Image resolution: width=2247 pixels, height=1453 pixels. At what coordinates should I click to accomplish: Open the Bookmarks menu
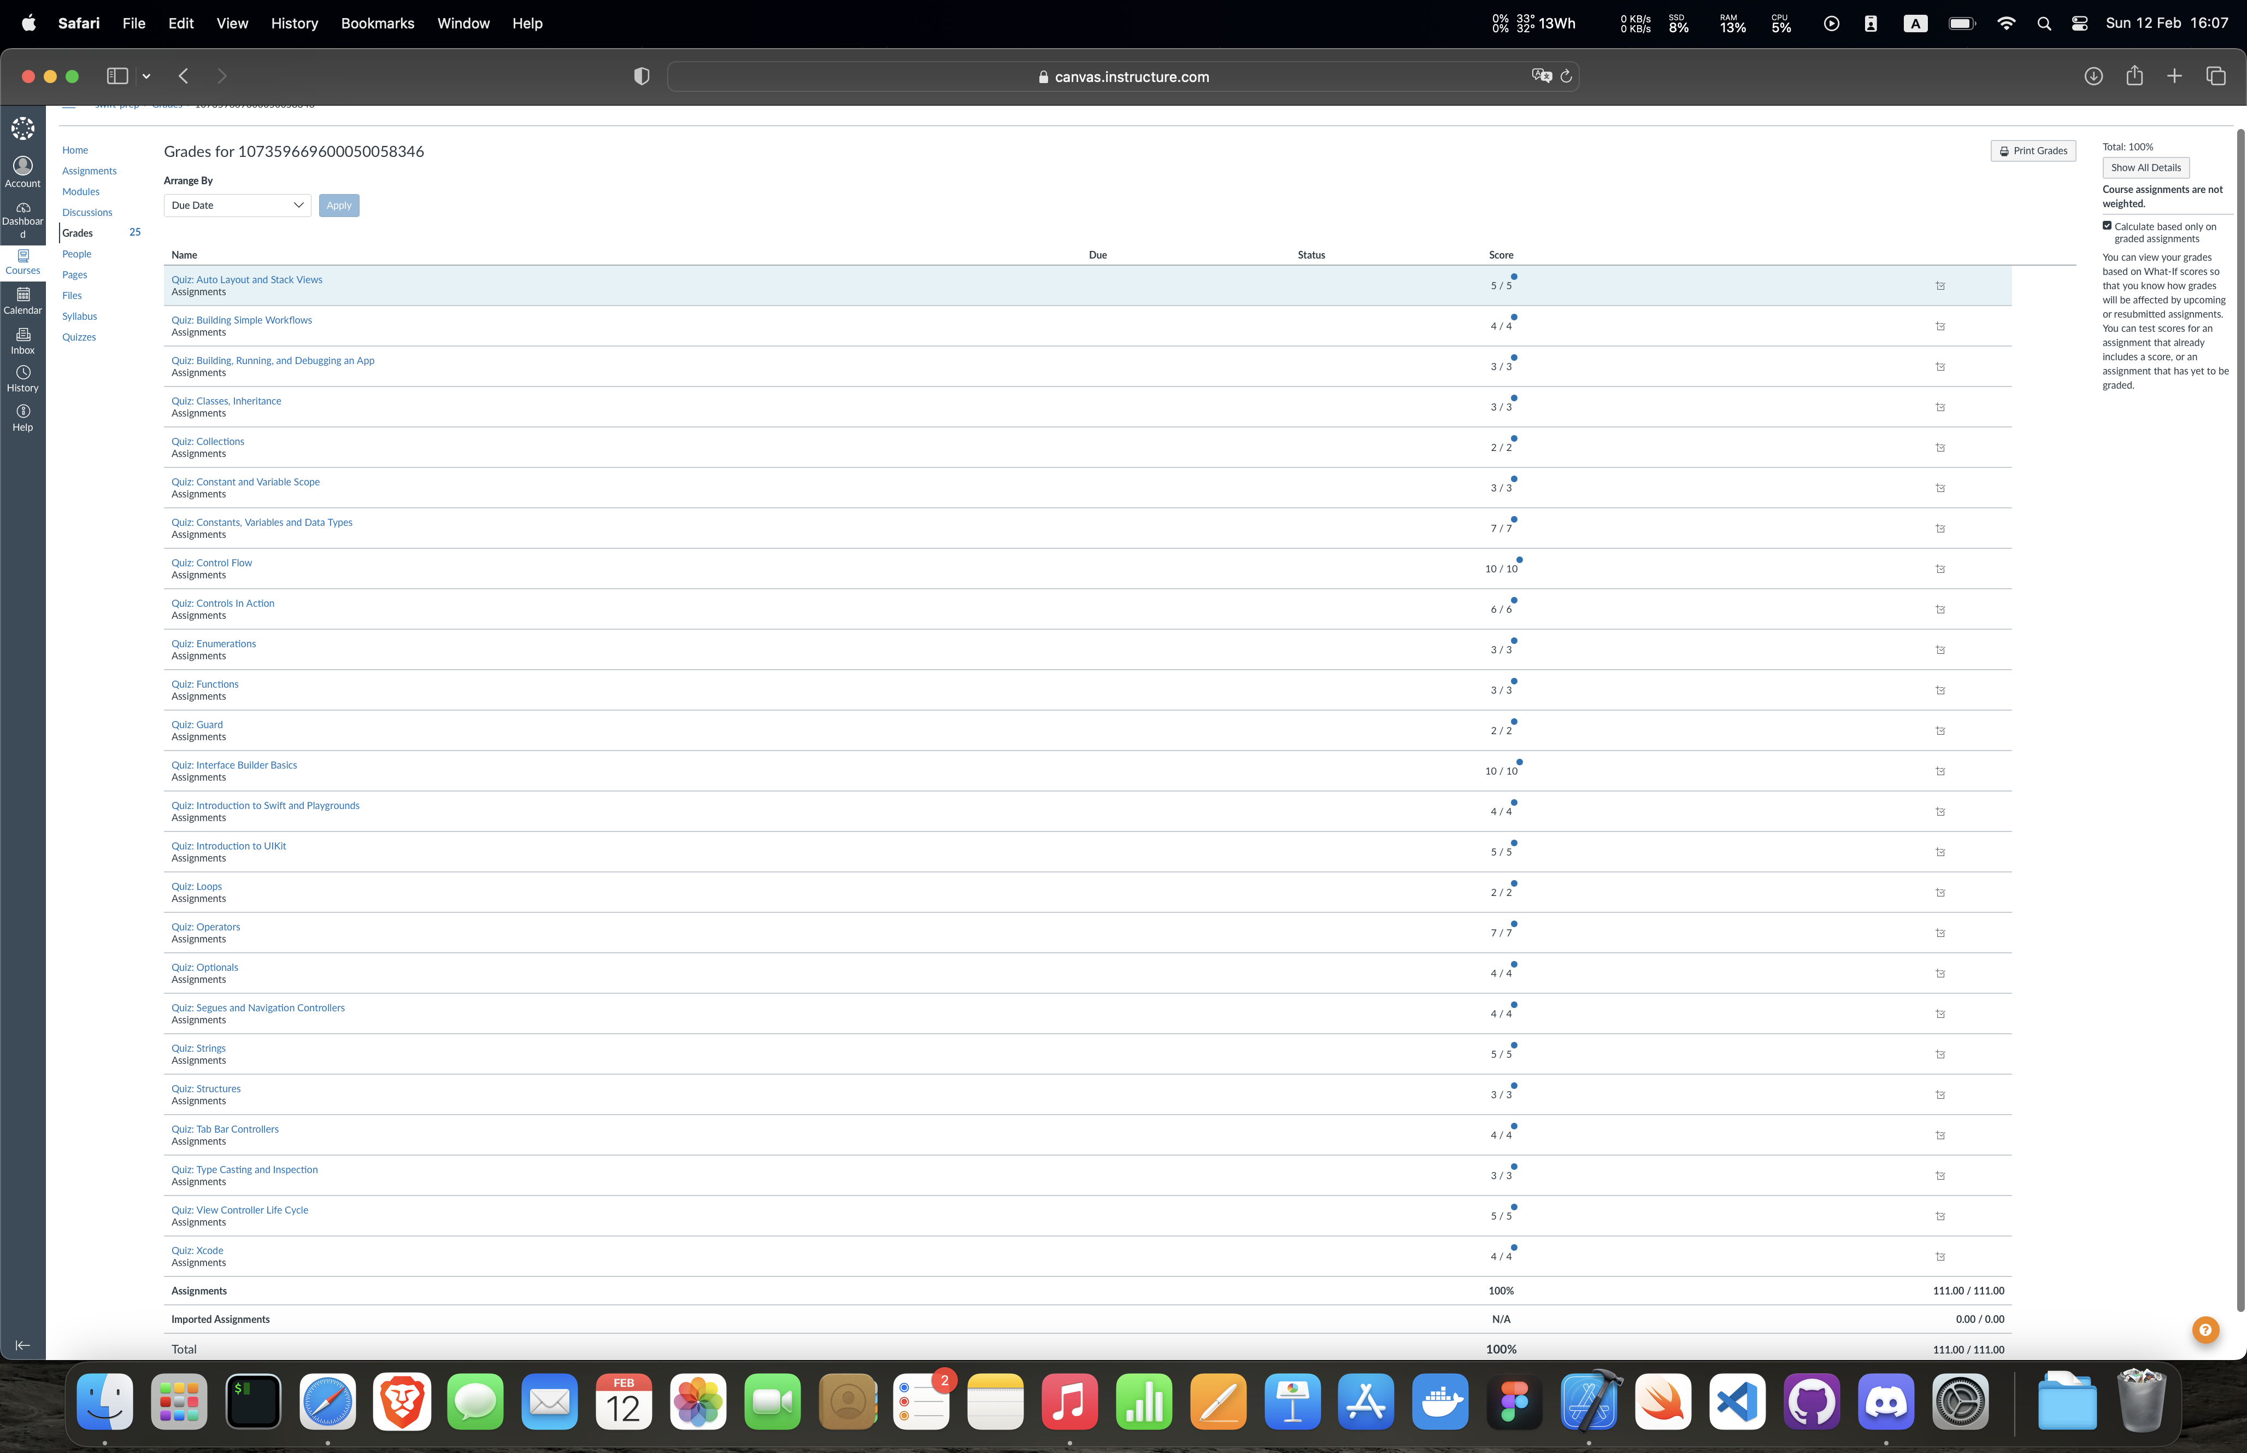(x=377, y=24)
